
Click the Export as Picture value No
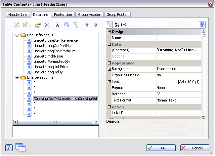(x=179, y=75)
